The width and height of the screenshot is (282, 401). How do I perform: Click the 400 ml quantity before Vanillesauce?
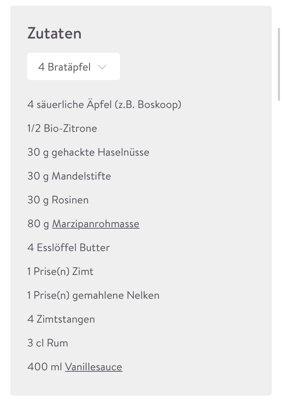coord(45,367)
